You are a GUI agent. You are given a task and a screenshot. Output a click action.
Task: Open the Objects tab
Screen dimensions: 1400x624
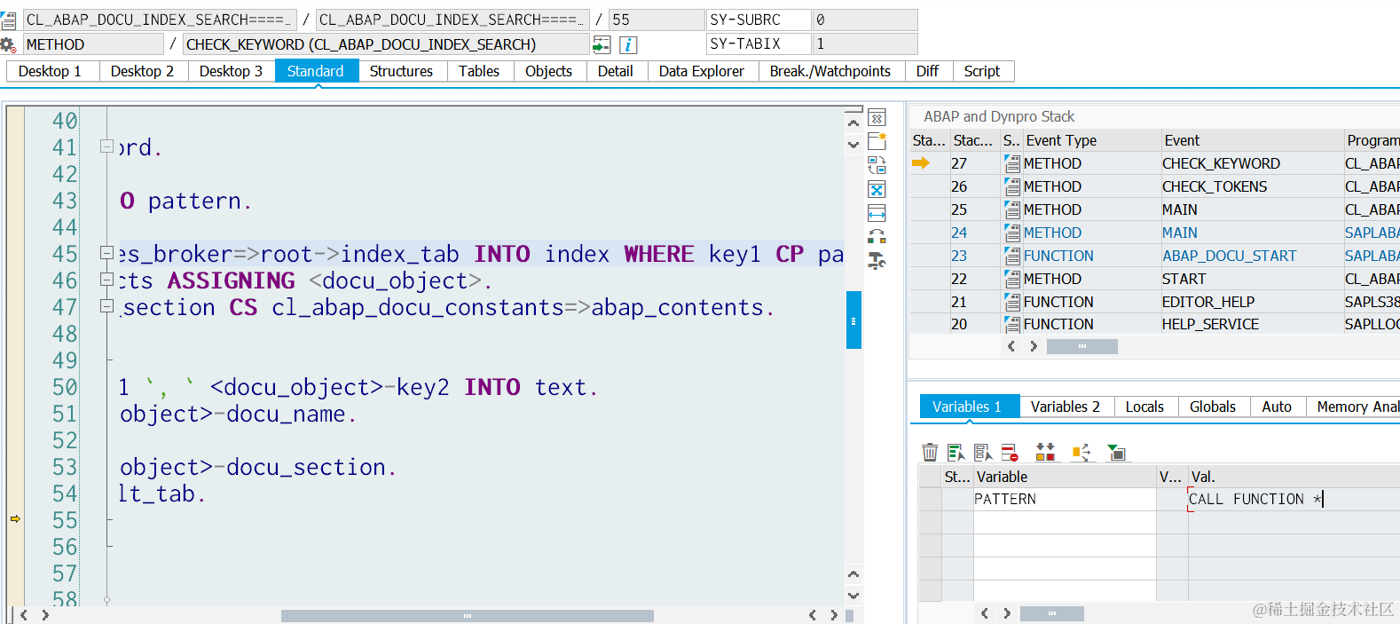549,71
